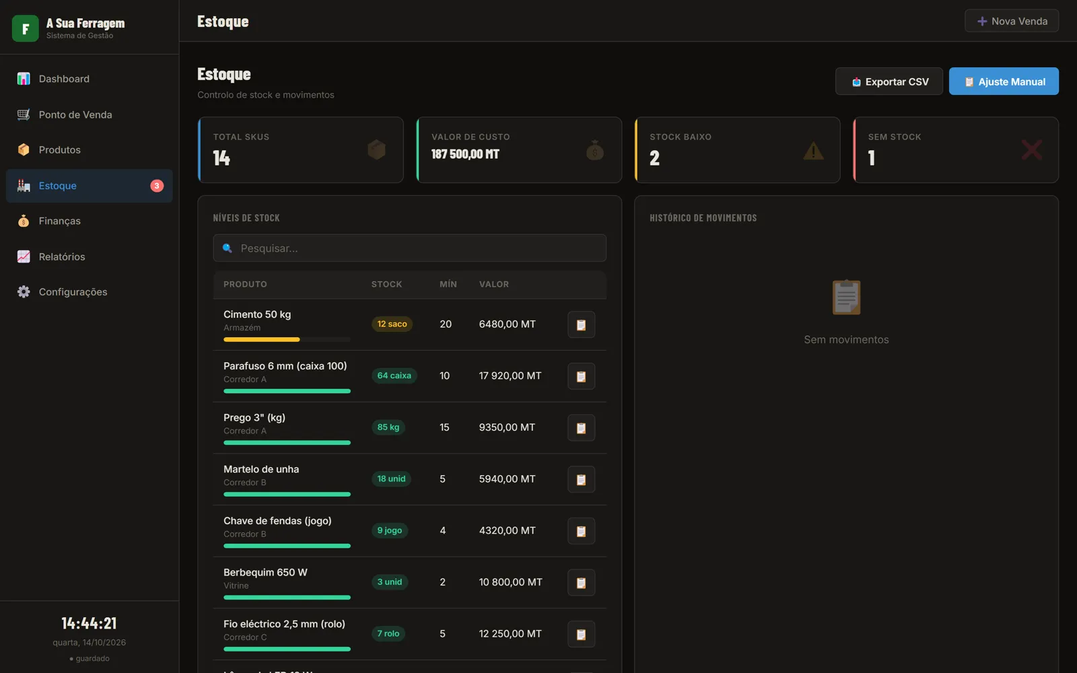Viewport: 1077px width, 673px height.
Task: Click the Cimento 50 kg stock progress bar
Action: point(287,339)
